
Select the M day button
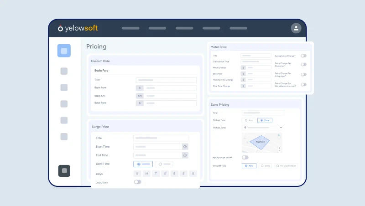[x=146, y=174]
